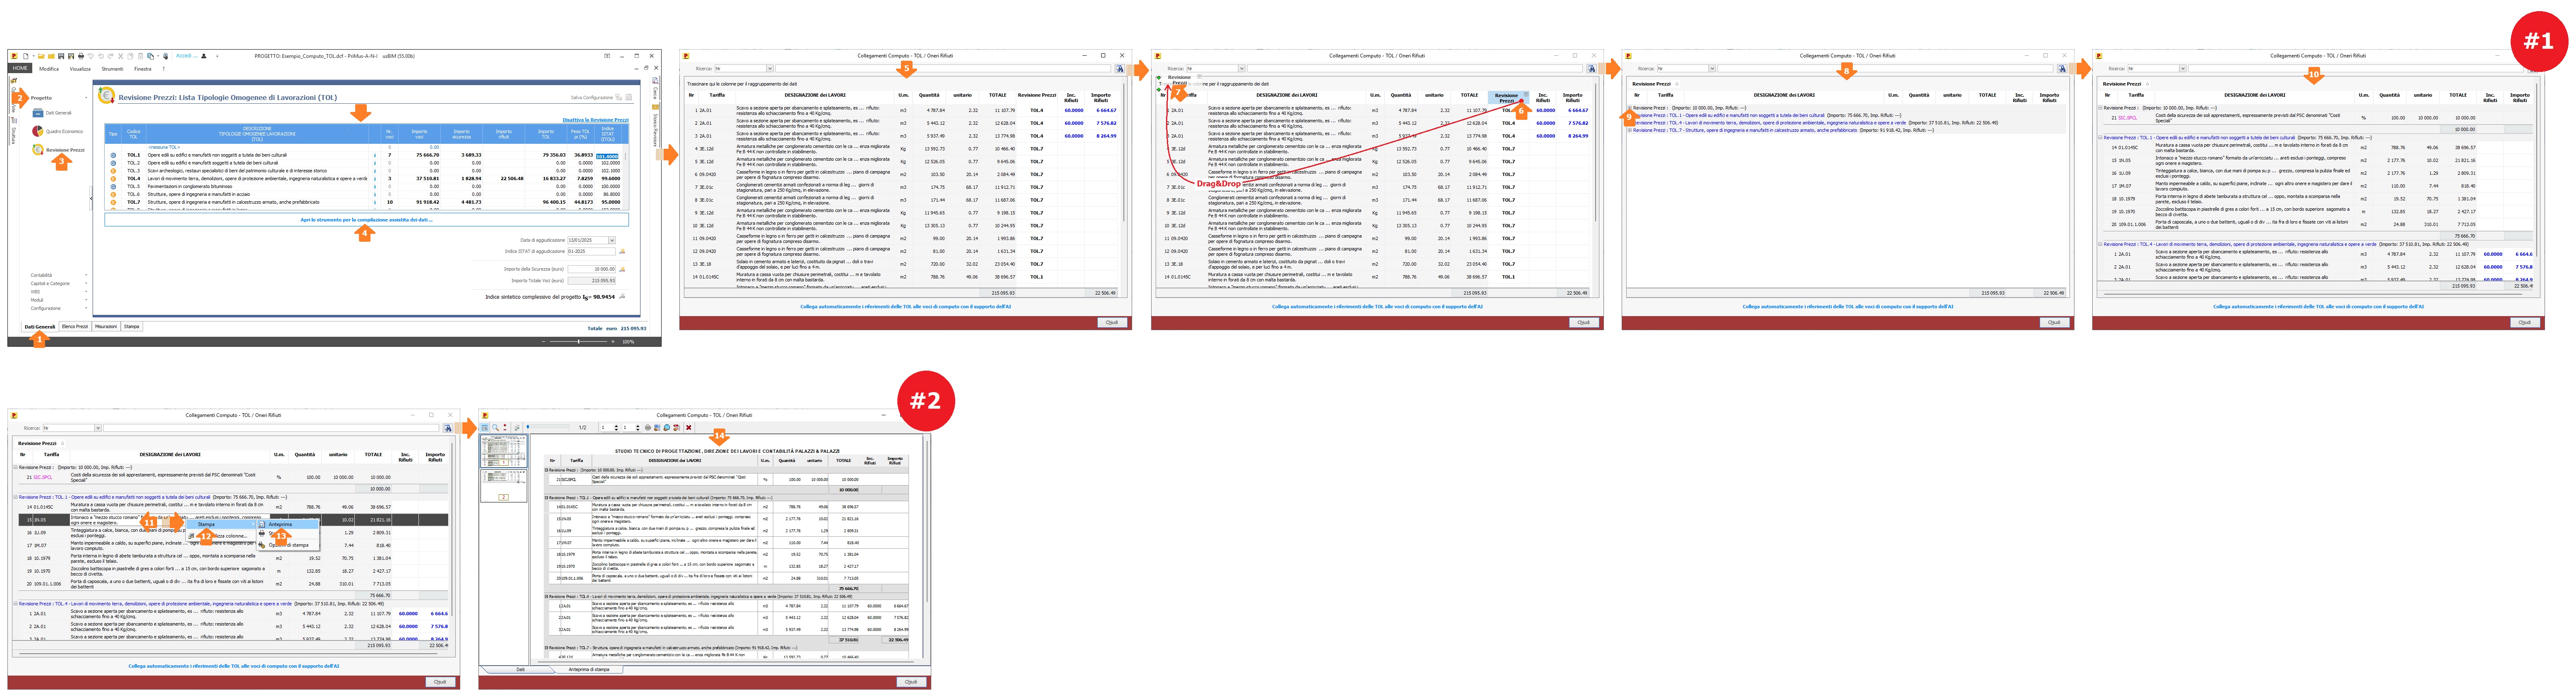Open the HOME ribbon tab
The height and width of the screenshot is (695, 2576).
[20, 69]
